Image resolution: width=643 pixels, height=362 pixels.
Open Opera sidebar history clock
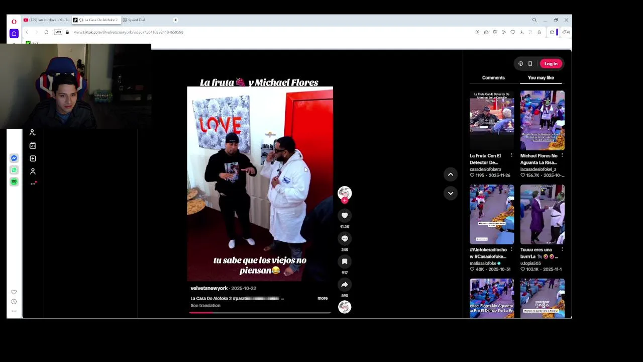pos(14,302)
